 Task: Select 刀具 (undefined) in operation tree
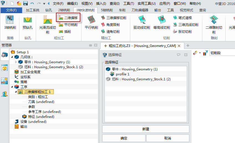click(41, 102)
